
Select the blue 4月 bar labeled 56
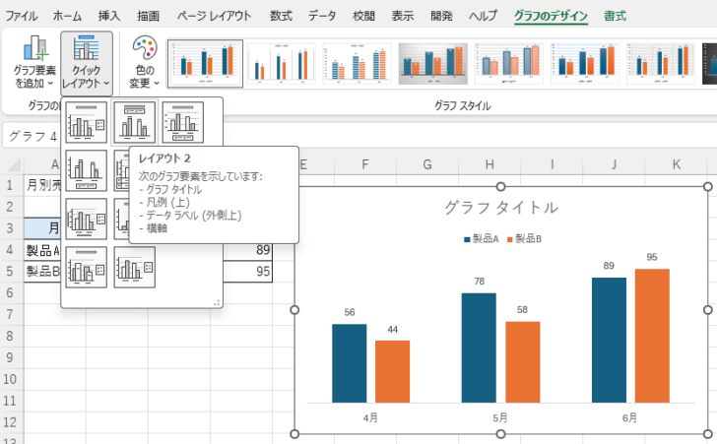(x=349, y=363)
